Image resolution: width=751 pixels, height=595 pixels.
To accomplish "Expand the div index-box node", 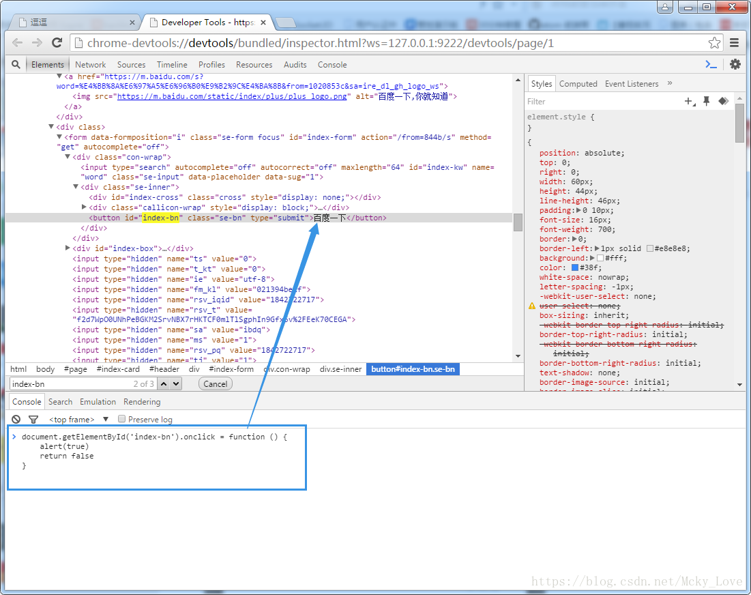I will tap(68, 248).
